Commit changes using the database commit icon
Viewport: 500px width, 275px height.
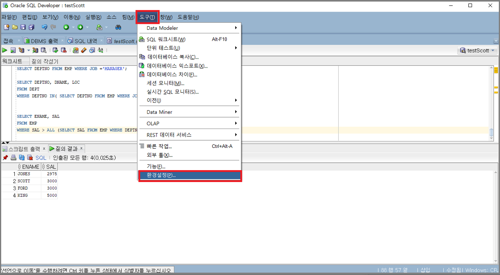pyautogui.click(x=55, y=50)
